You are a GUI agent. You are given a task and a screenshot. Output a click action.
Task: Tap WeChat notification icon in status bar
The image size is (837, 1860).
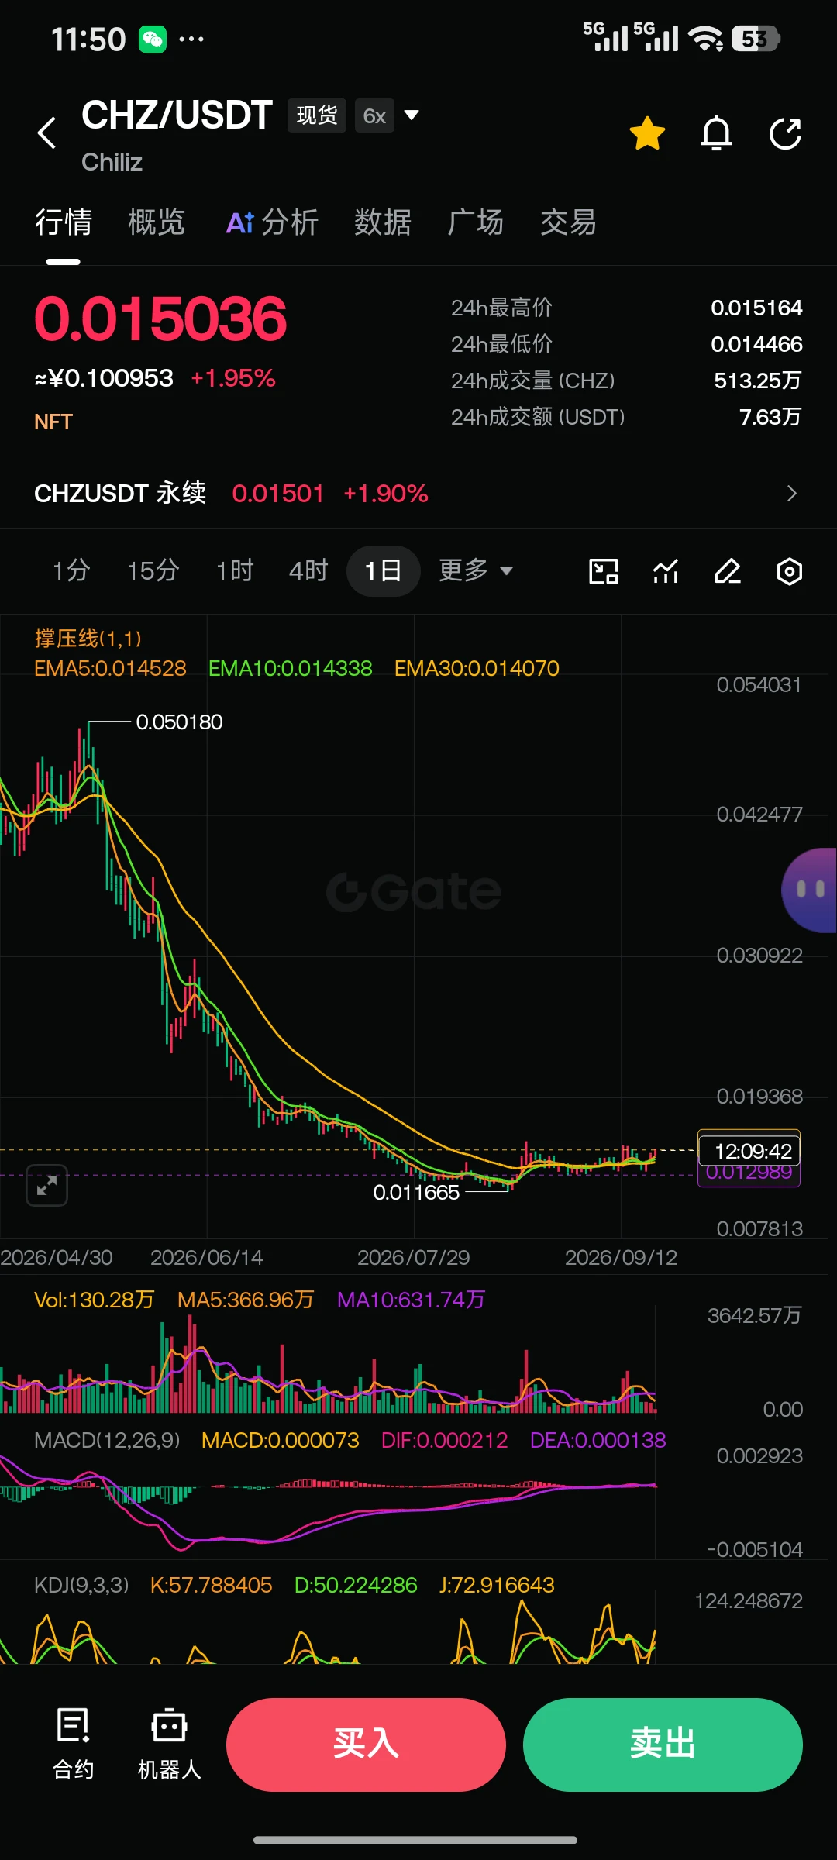153,39
